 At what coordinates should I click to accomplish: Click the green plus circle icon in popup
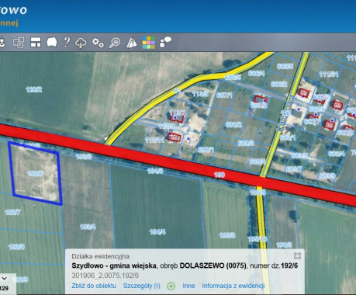coord(171,286)
